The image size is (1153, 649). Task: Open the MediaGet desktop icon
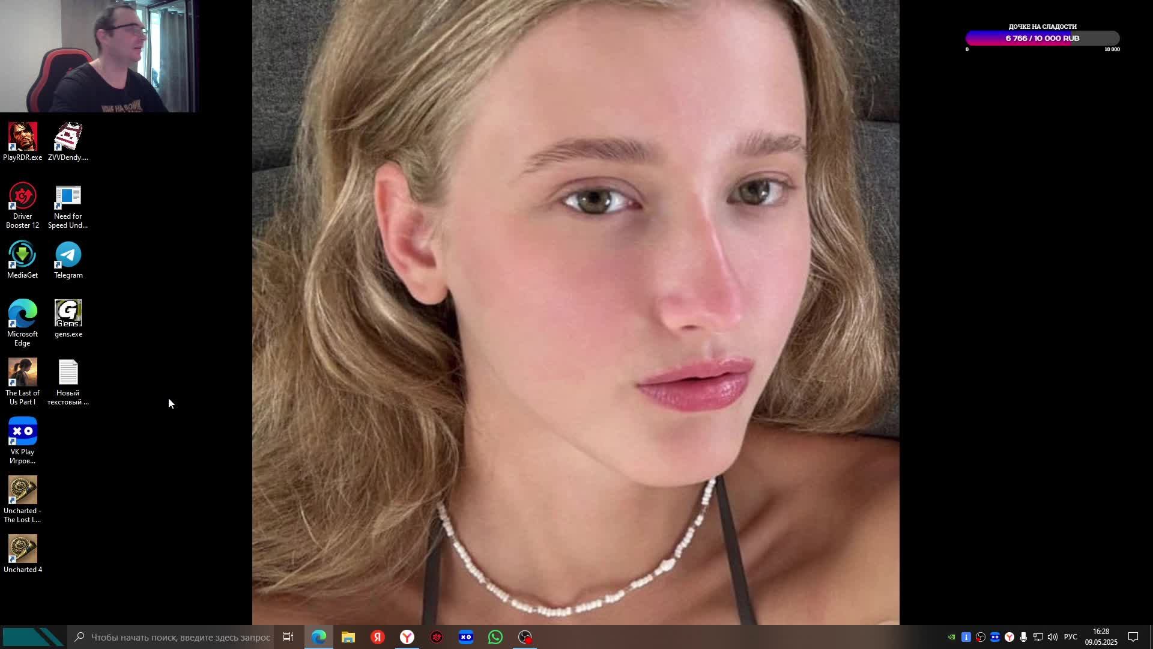click(x=23, y=260)
